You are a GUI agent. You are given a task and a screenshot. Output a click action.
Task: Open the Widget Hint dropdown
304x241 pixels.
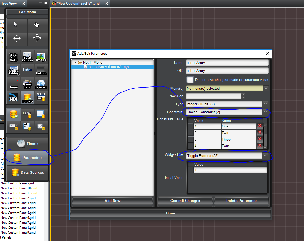[x=265, y=156]
